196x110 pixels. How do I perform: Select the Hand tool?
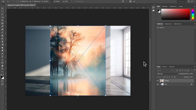[x=2, y=66]
